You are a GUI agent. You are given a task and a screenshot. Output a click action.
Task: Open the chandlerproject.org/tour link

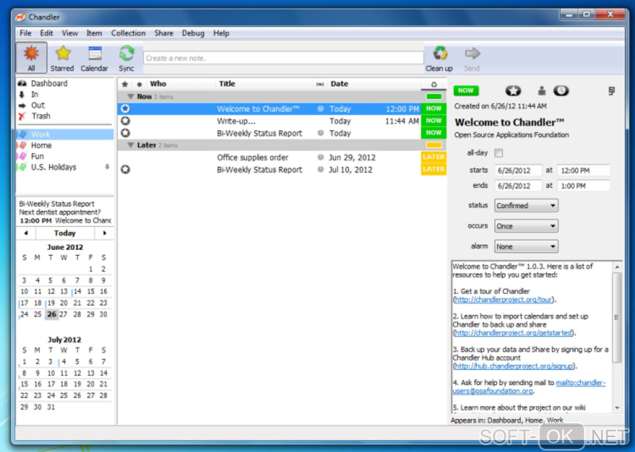coord(504,299)
